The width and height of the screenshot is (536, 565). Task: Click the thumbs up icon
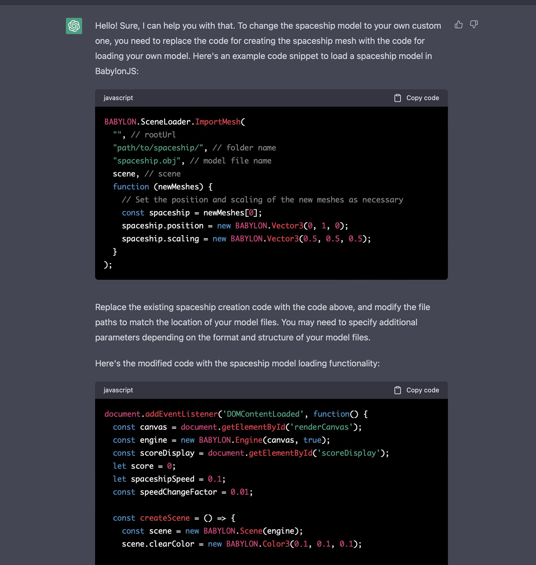click(458, 25)
